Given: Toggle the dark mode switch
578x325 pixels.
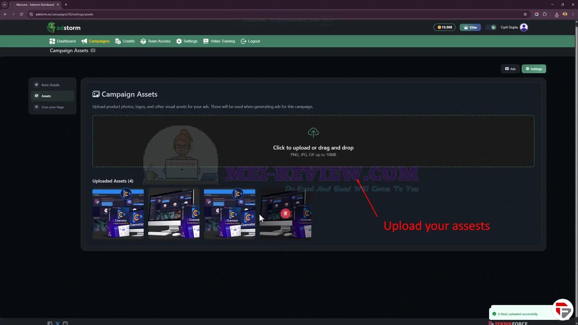Looking at the screenshot, I should pyautogui.click(x=491, y=27).
